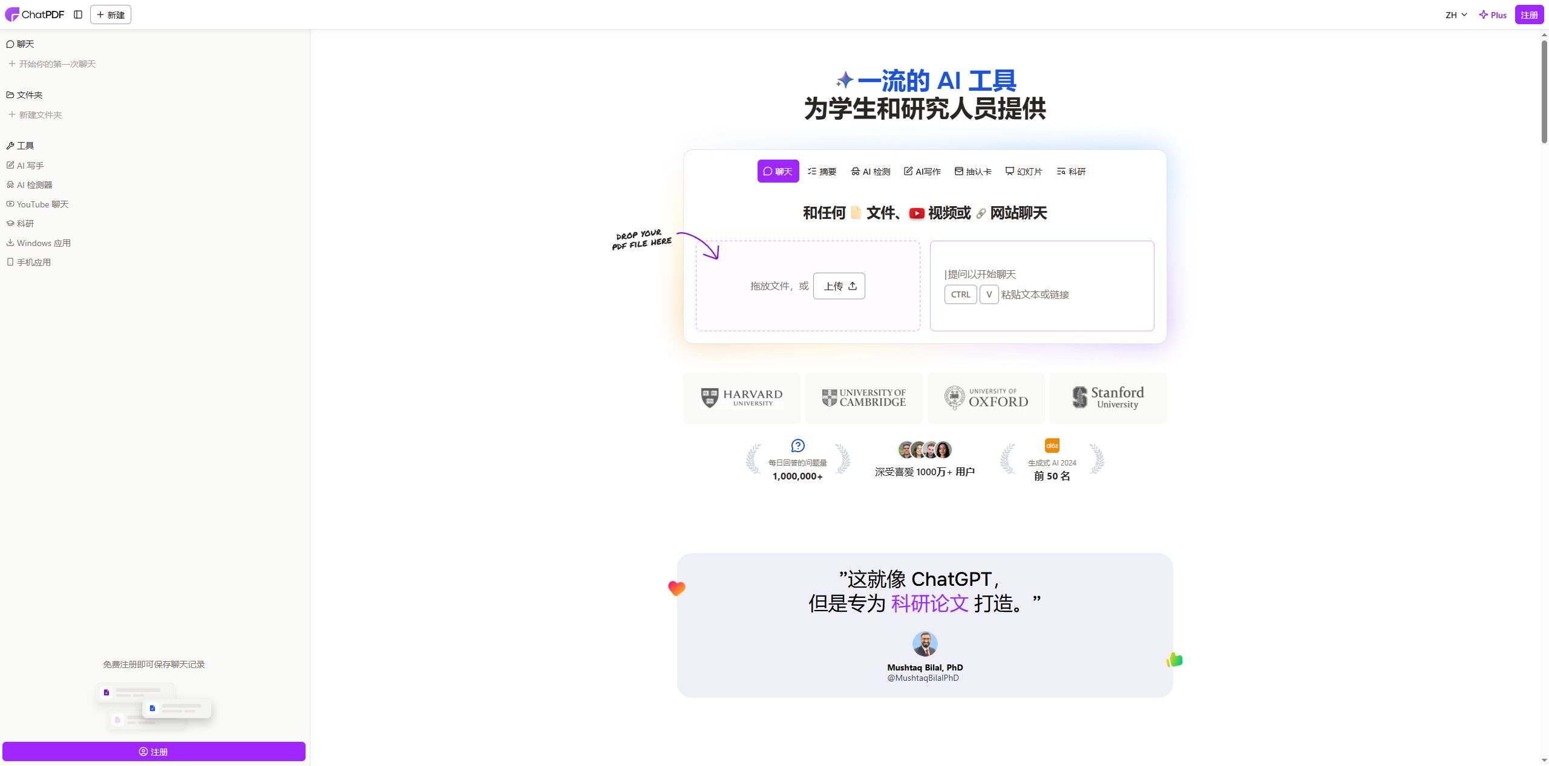Screen dimensions: 1549x766
Task: Click the heart emoji beside testimonial
Action: [676, 588]
